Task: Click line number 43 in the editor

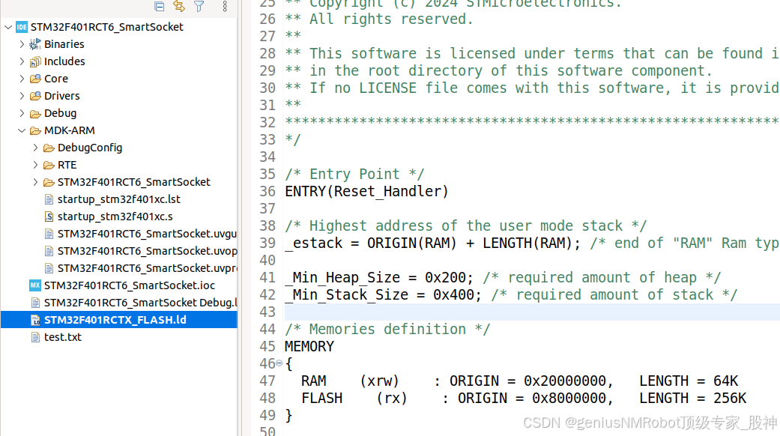Action: click(267, 312)
